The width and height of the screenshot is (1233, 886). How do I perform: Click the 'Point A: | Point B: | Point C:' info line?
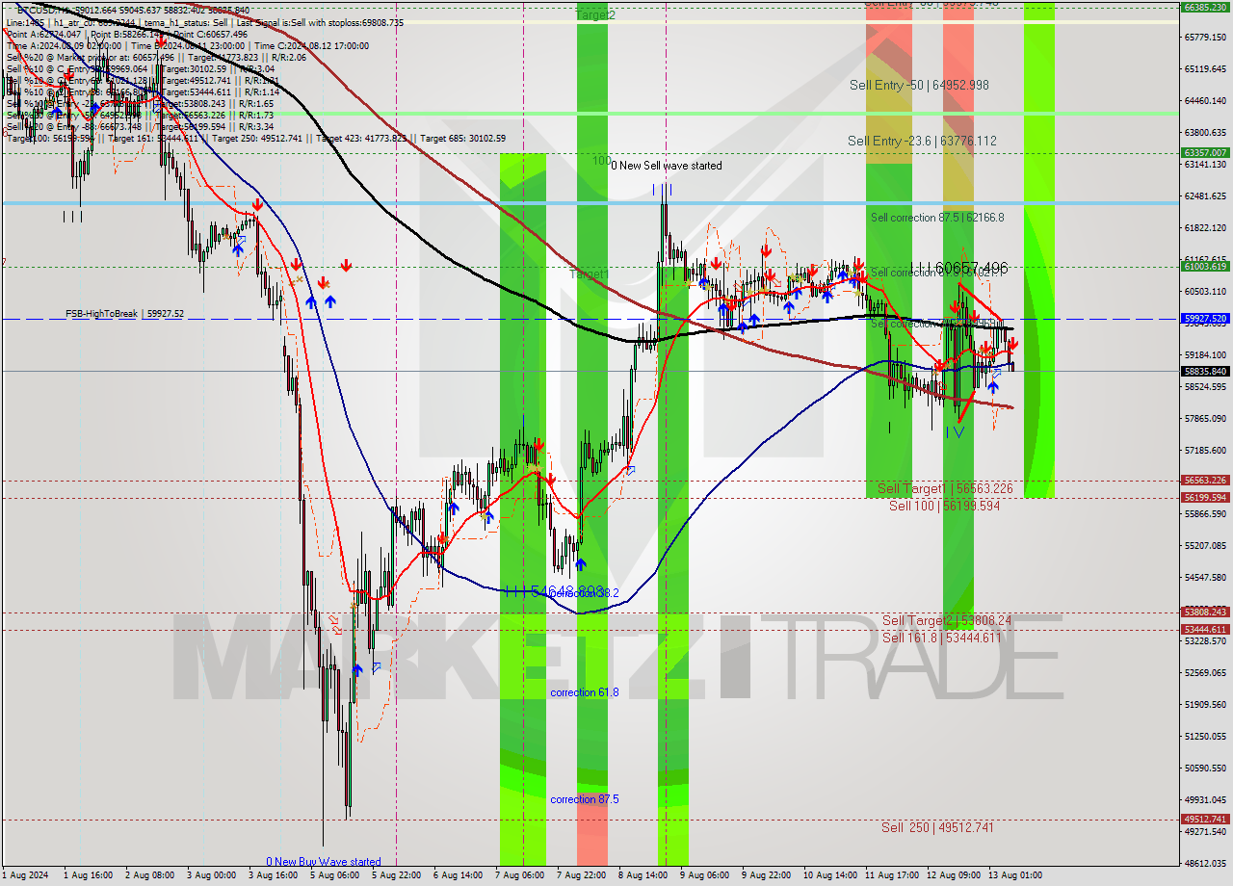pyautogui.click(x=127, y=34)
